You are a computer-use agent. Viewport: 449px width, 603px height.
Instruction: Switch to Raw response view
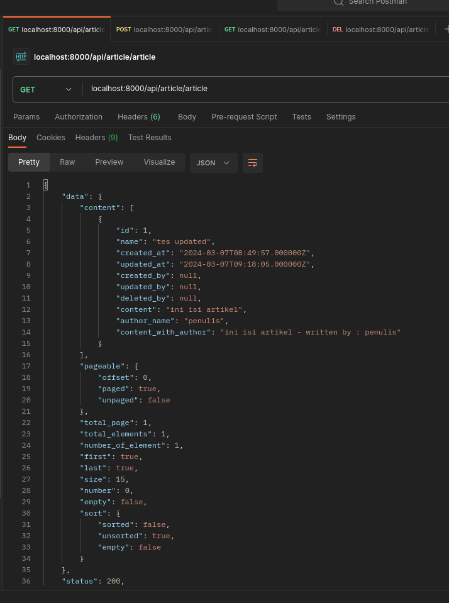pyautogui.click(x=67, y=162)
